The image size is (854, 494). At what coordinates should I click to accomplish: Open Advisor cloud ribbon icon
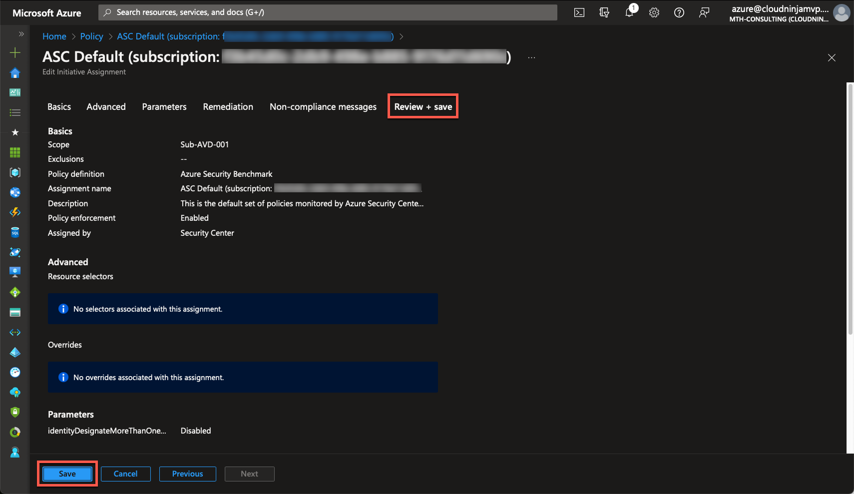(x=15, y=392)
